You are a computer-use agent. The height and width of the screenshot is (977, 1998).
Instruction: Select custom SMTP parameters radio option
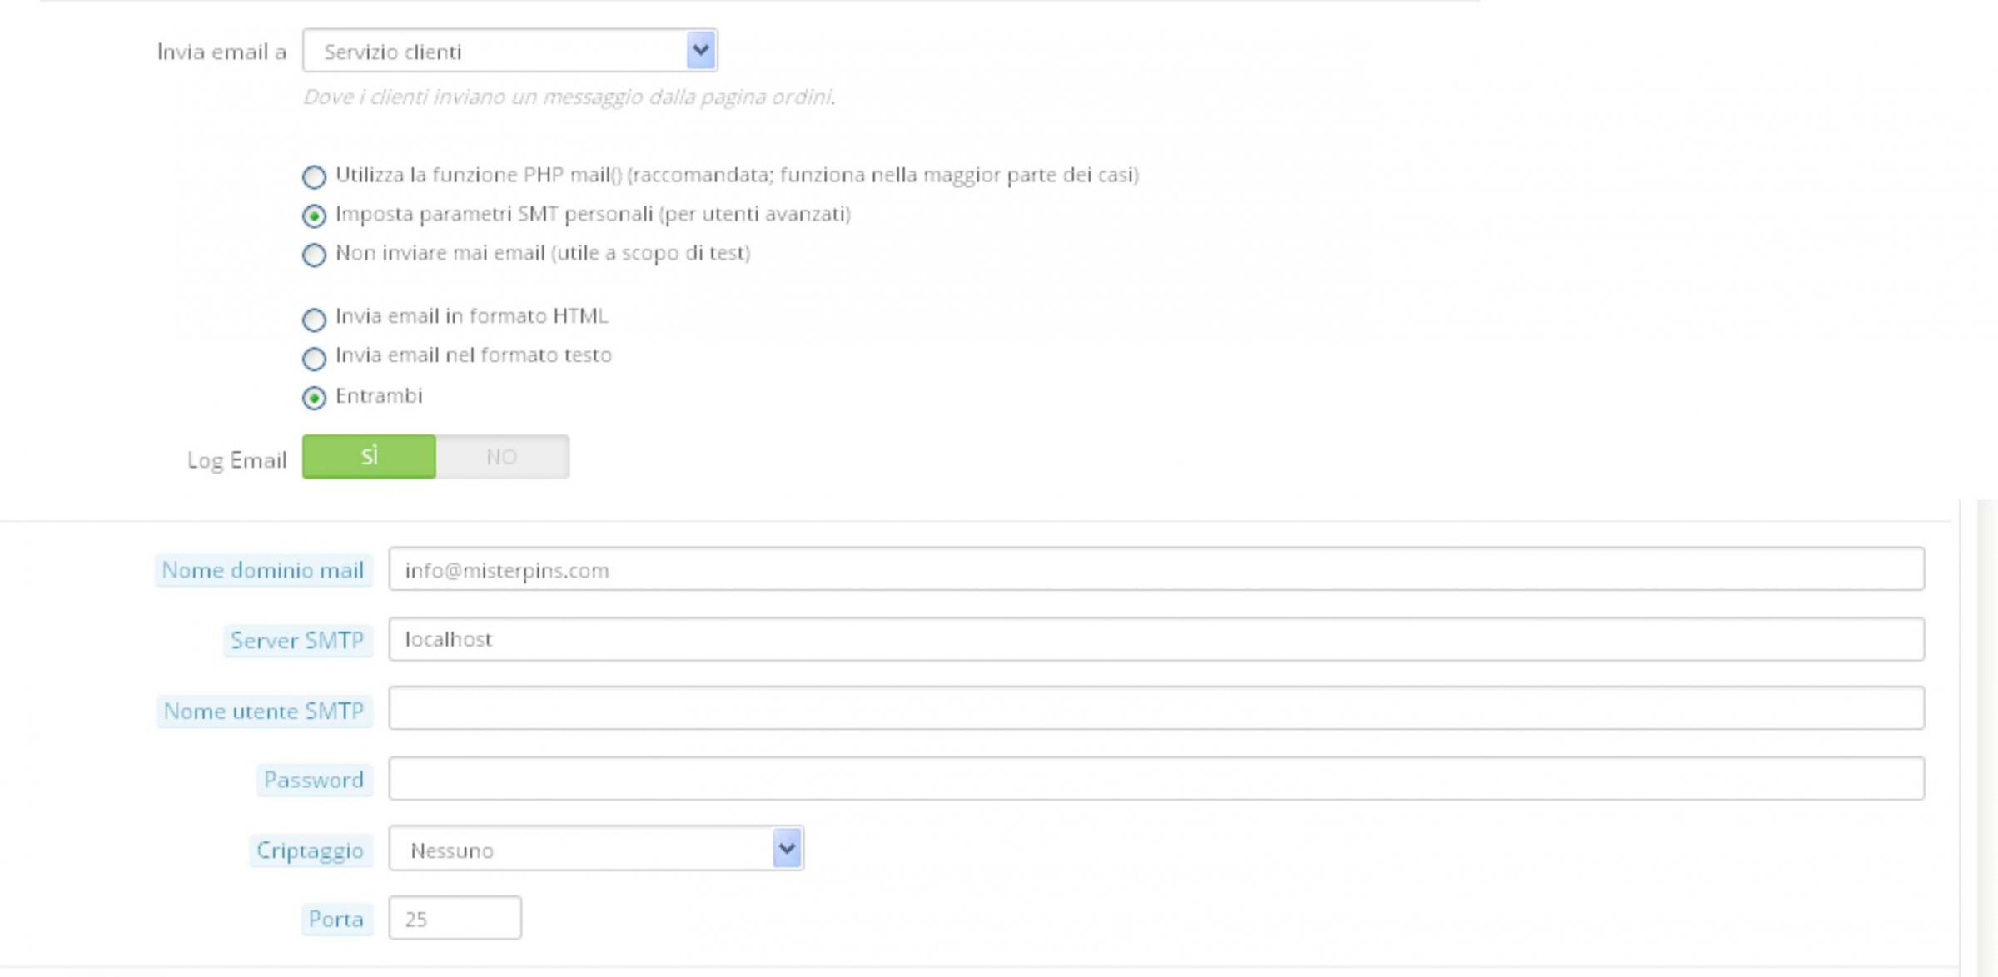pyautogui.click(x=314, y=216)
